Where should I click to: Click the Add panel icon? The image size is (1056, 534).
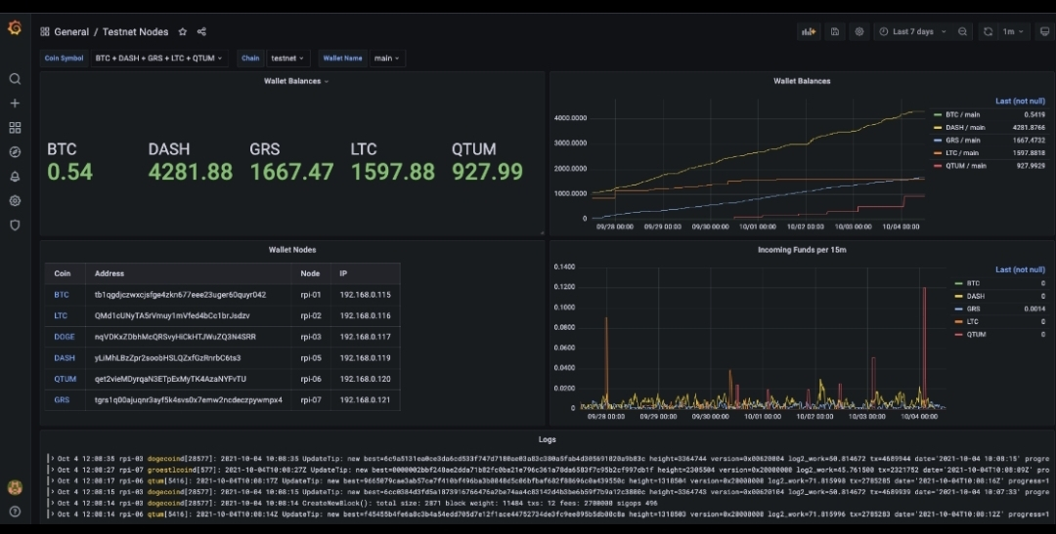[809, 31]
